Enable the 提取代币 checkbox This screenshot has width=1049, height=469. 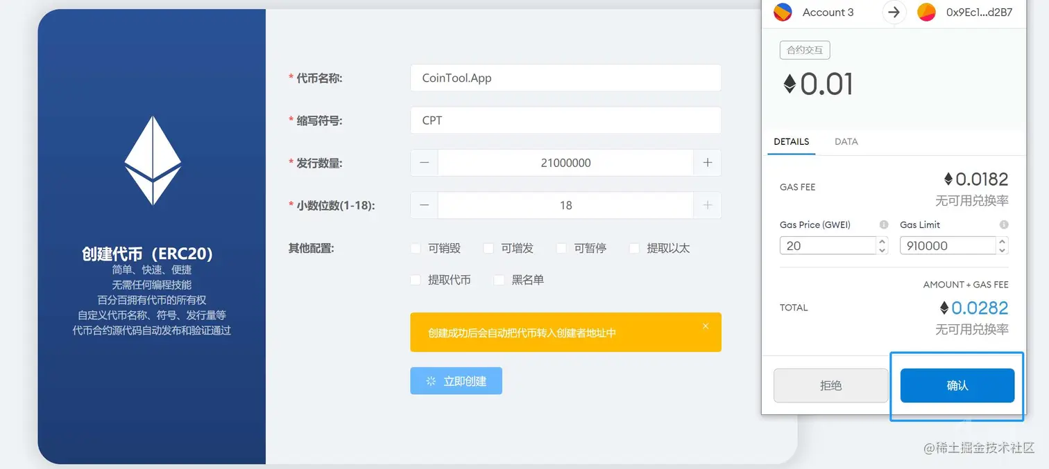pyautogui.click(x=416, y=280)
